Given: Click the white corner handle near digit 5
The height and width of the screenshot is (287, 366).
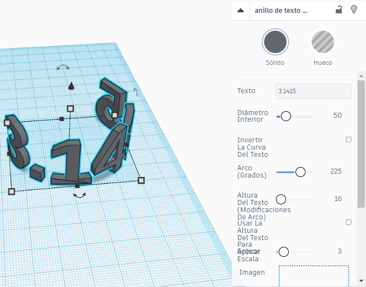Looking at the screenshot, I should [115, 115].
